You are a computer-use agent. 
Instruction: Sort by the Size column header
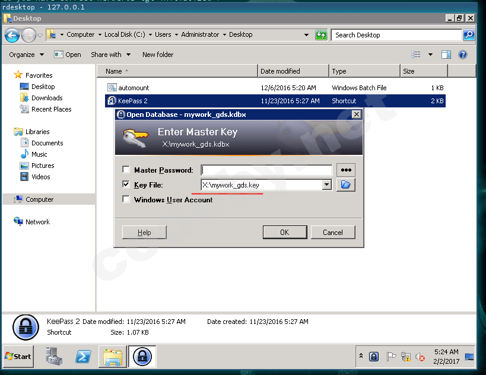pos(424,71)
